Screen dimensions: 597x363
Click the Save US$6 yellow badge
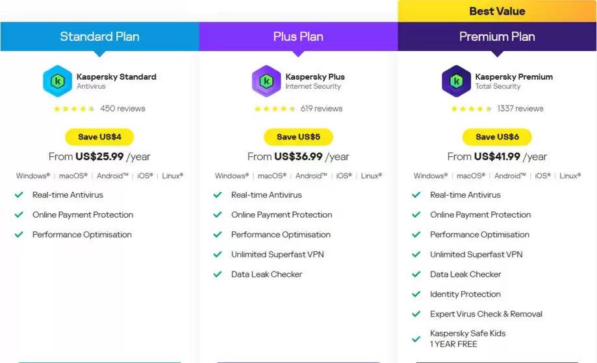tap(497, 137)
